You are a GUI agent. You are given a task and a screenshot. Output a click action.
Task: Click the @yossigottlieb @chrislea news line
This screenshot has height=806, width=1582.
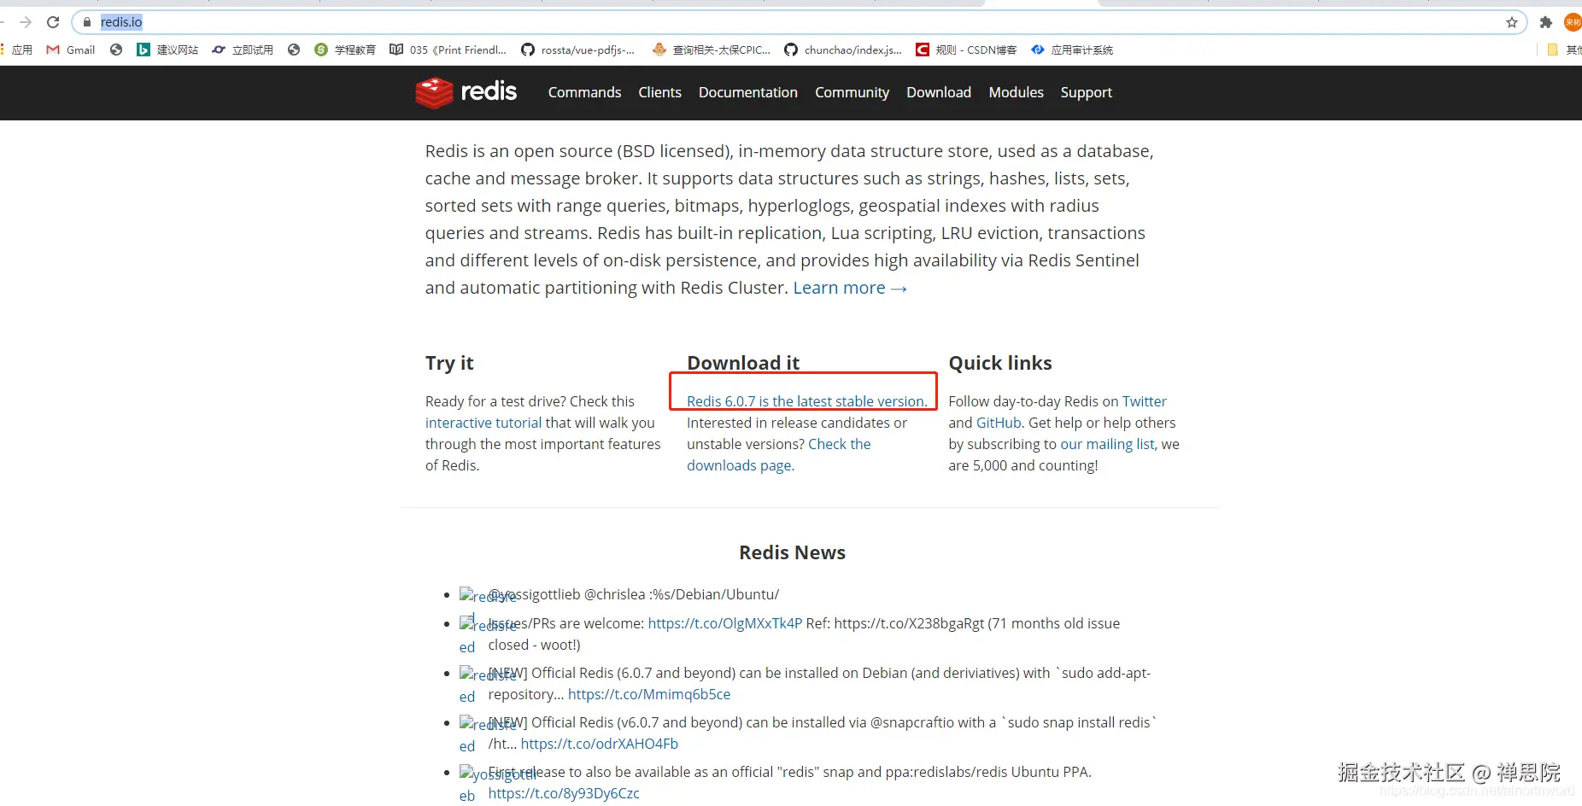[634, 594]
